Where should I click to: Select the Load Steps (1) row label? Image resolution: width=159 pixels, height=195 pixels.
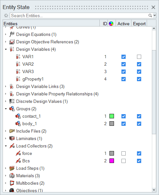pyautogui.click(x=30, y=168)
